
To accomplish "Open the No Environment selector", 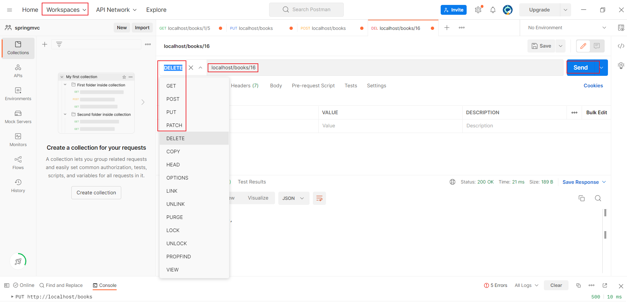I will 567,28.
